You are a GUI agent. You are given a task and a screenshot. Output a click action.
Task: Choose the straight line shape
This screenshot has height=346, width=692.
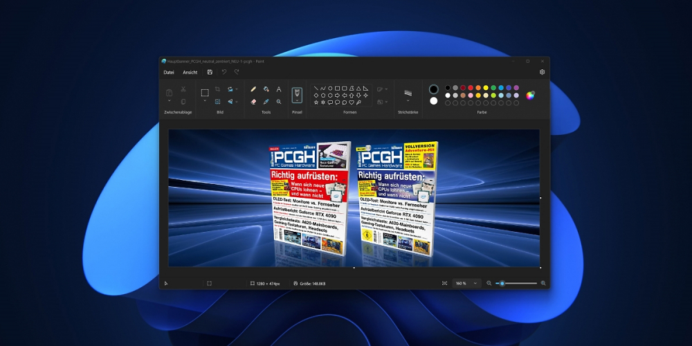click(x=316, y=89)
